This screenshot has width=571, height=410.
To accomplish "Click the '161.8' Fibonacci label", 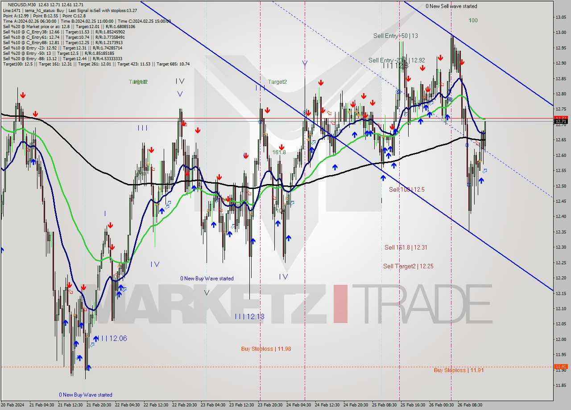I will tap(279, 152).
